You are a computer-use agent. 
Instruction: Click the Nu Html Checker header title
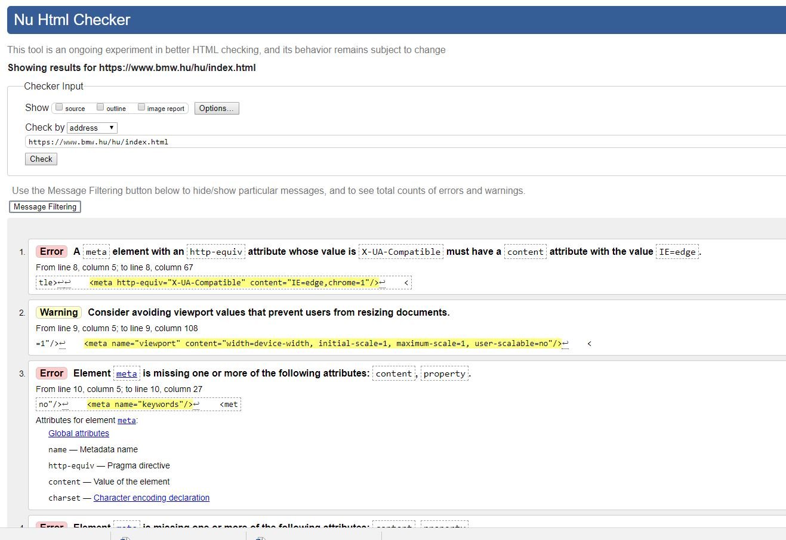pyautogui.click(x=72, y=20)
